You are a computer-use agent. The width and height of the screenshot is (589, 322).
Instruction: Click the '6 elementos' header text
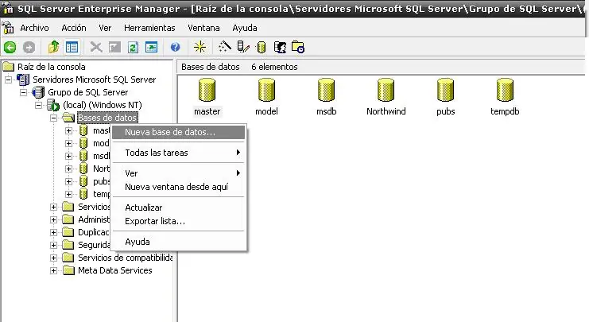[274, 67]
